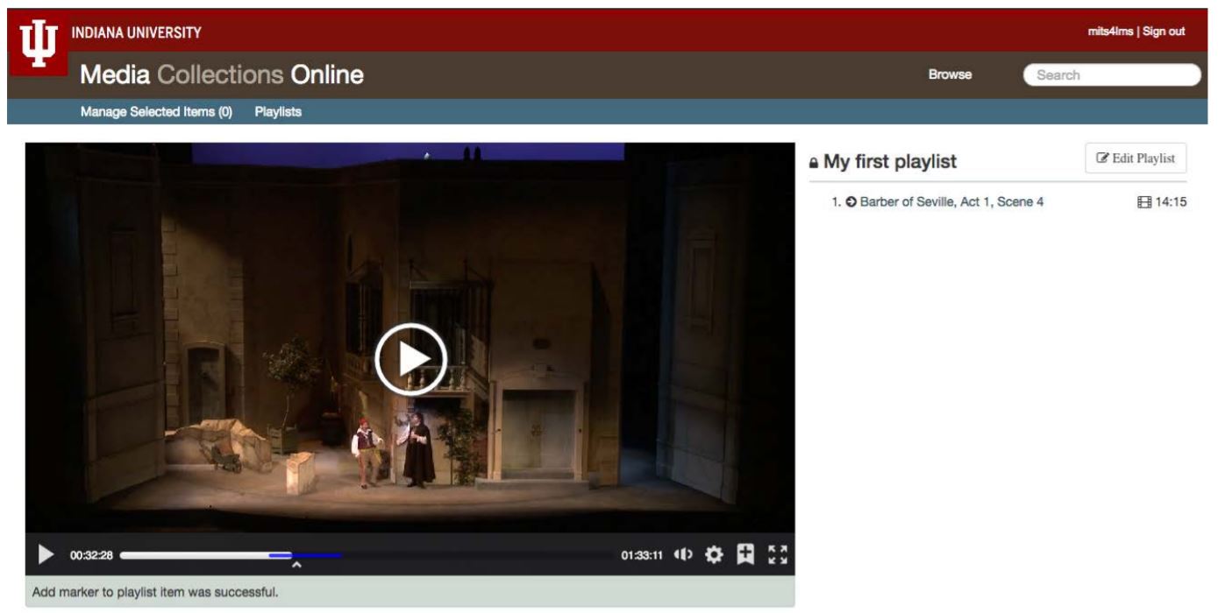The height and width of the screenshot is (613, 1218).
Task: Click the current time 00:32:28
Action: 91,555
